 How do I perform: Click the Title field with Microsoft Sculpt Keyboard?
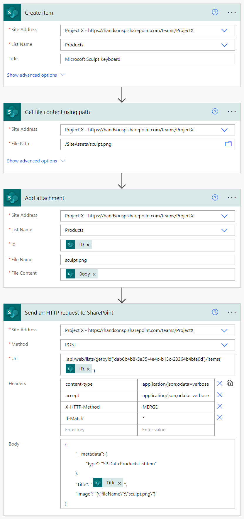click(147, 59)
